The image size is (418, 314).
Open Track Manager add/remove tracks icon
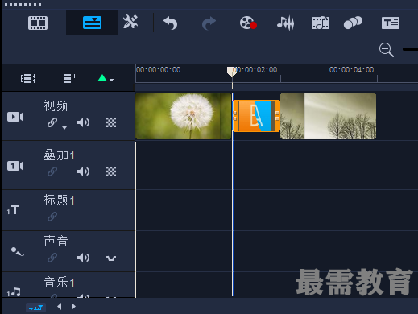pyautogui.click(x=70, y=78)
